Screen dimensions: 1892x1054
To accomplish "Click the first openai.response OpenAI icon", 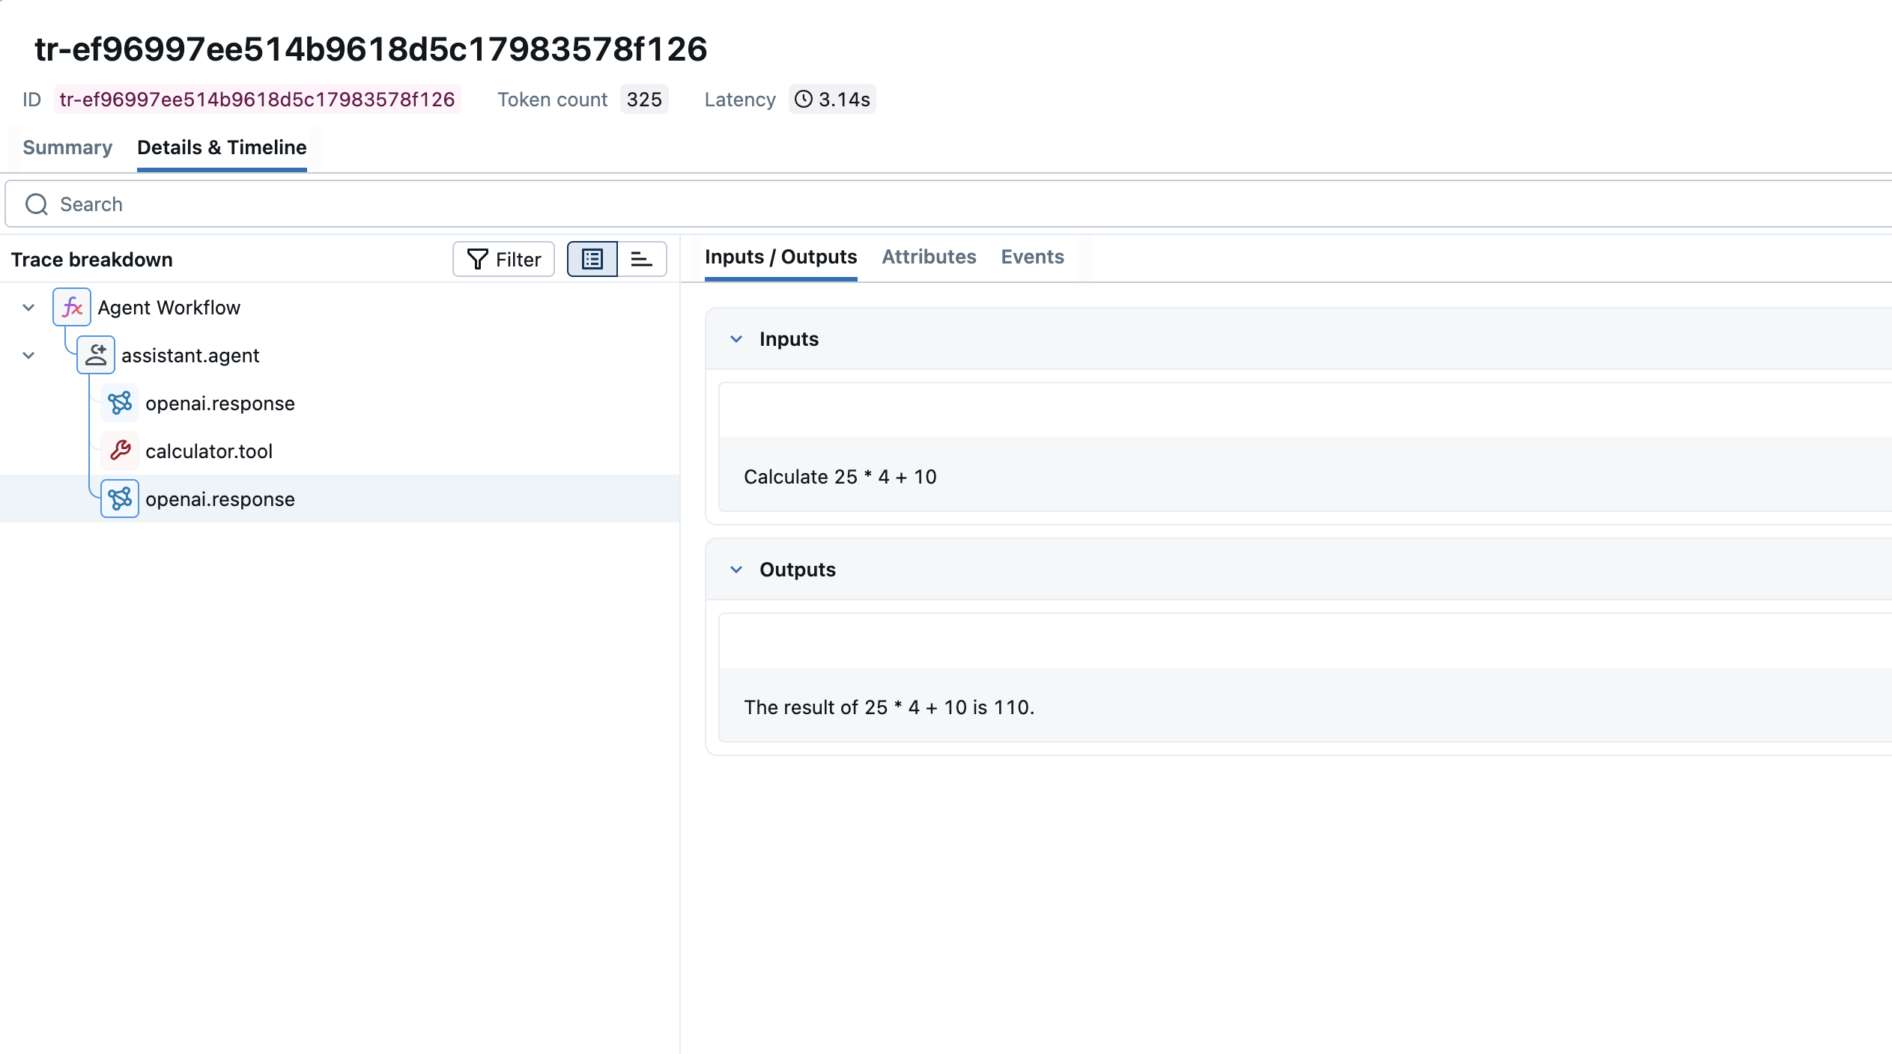I will coord(120,403).
